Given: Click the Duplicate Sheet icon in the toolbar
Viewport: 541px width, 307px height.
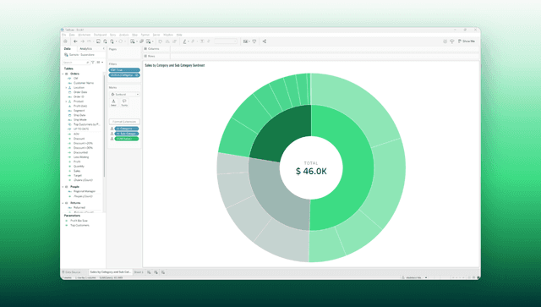Looking at the screenshot, I should coord(141,41).
